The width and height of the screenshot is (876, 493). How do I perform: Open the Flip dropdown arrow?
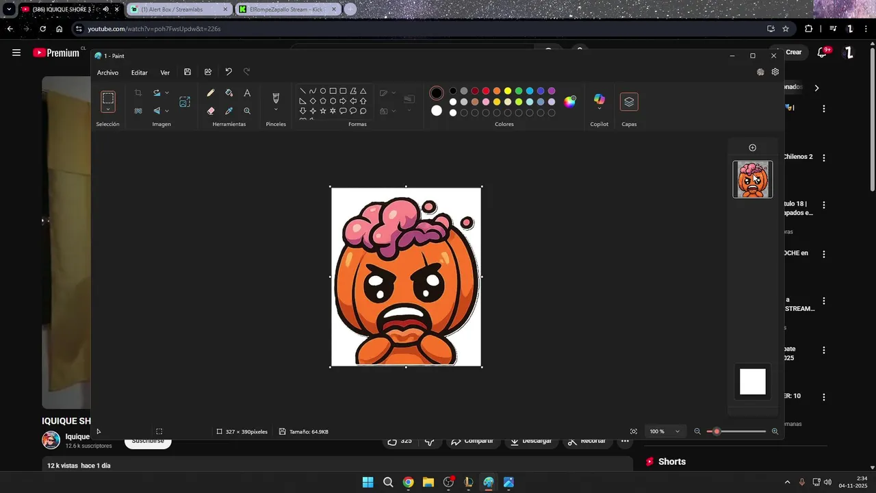tap(167, 111)
